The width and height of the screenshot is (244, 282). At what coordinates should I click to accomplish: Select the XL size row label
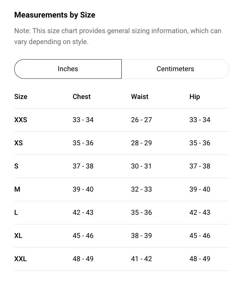click(x=18, y=236)
